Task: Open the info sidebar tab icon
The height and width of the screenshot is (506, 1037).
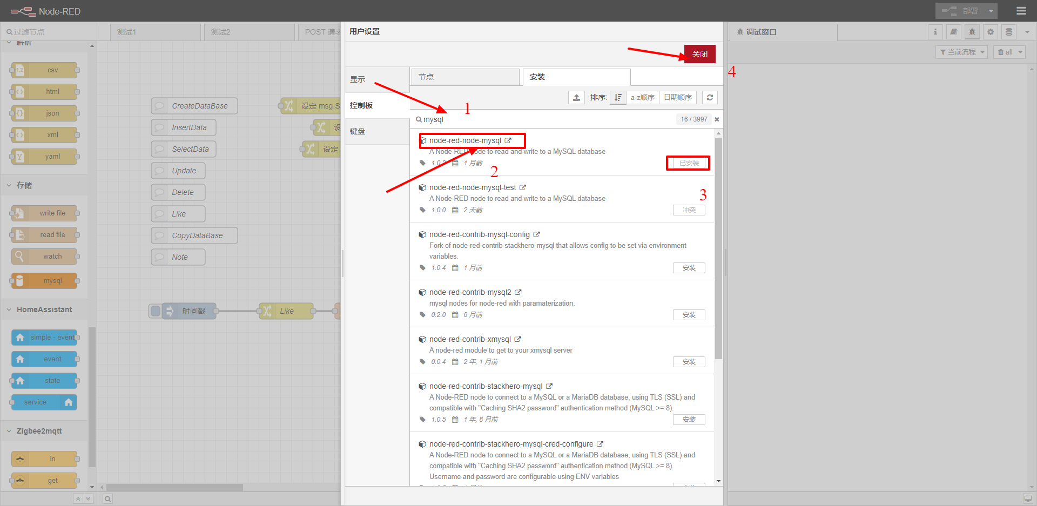Action: pyautogui.click(x=935, y=32)
